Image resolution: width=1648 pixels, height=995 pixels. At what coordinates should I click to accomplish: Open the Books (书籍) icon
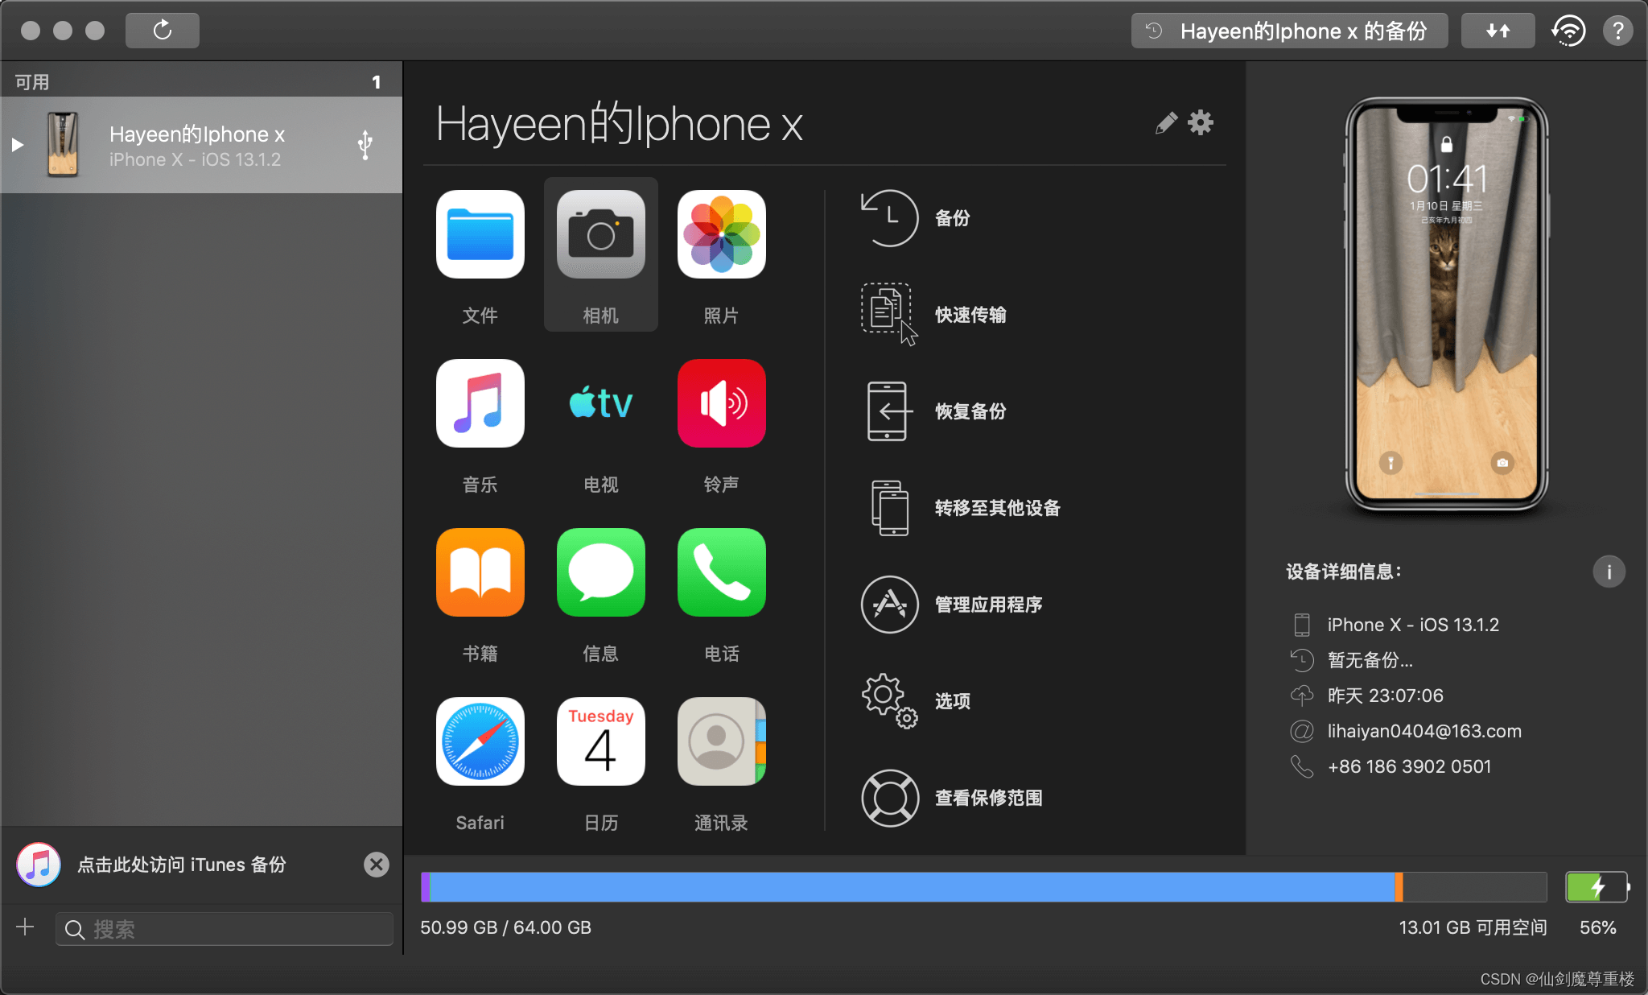pos(480,573)
